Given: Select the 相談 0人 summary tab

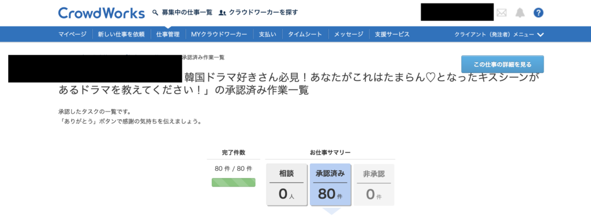Looking at the screenshot, I should pyautogui.click(x=286, y=185).
